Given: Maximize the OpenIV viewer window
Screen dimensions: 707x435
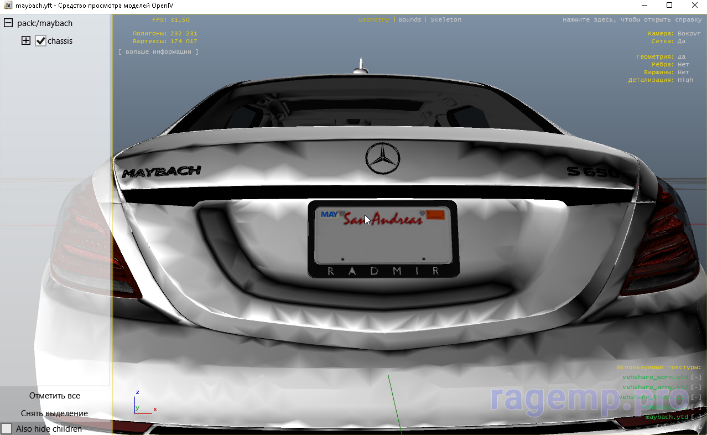Looking at the screenshot, I should pos(669,6).
